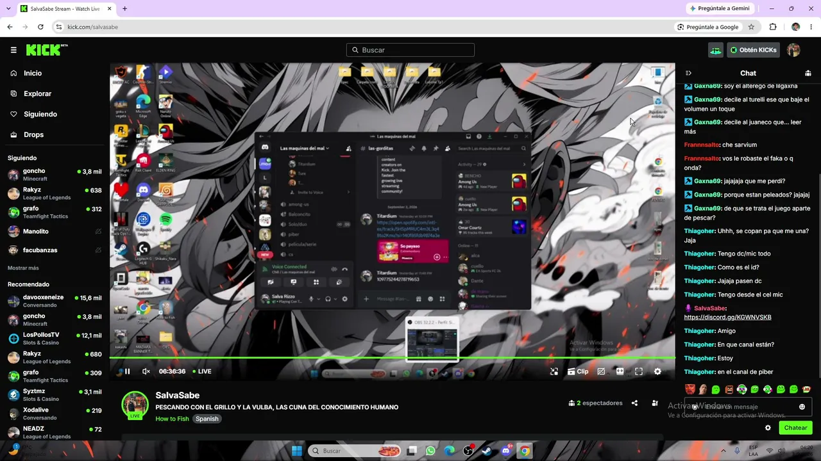Bookmark this page with the star icon
This screenshot has height=461, width=821.
tap(751, 27)
